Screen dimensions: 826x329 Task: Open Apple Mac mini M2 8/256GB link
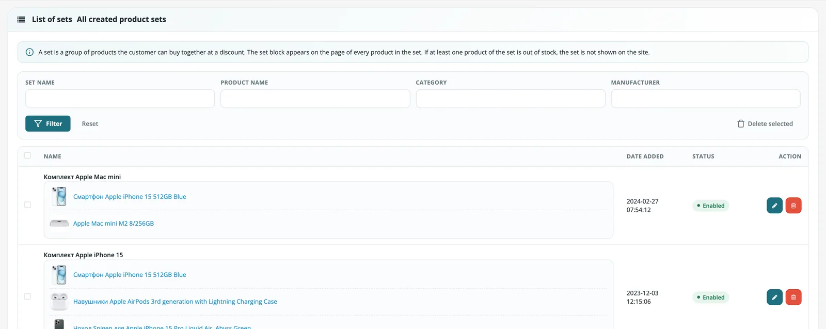point(114,224)
